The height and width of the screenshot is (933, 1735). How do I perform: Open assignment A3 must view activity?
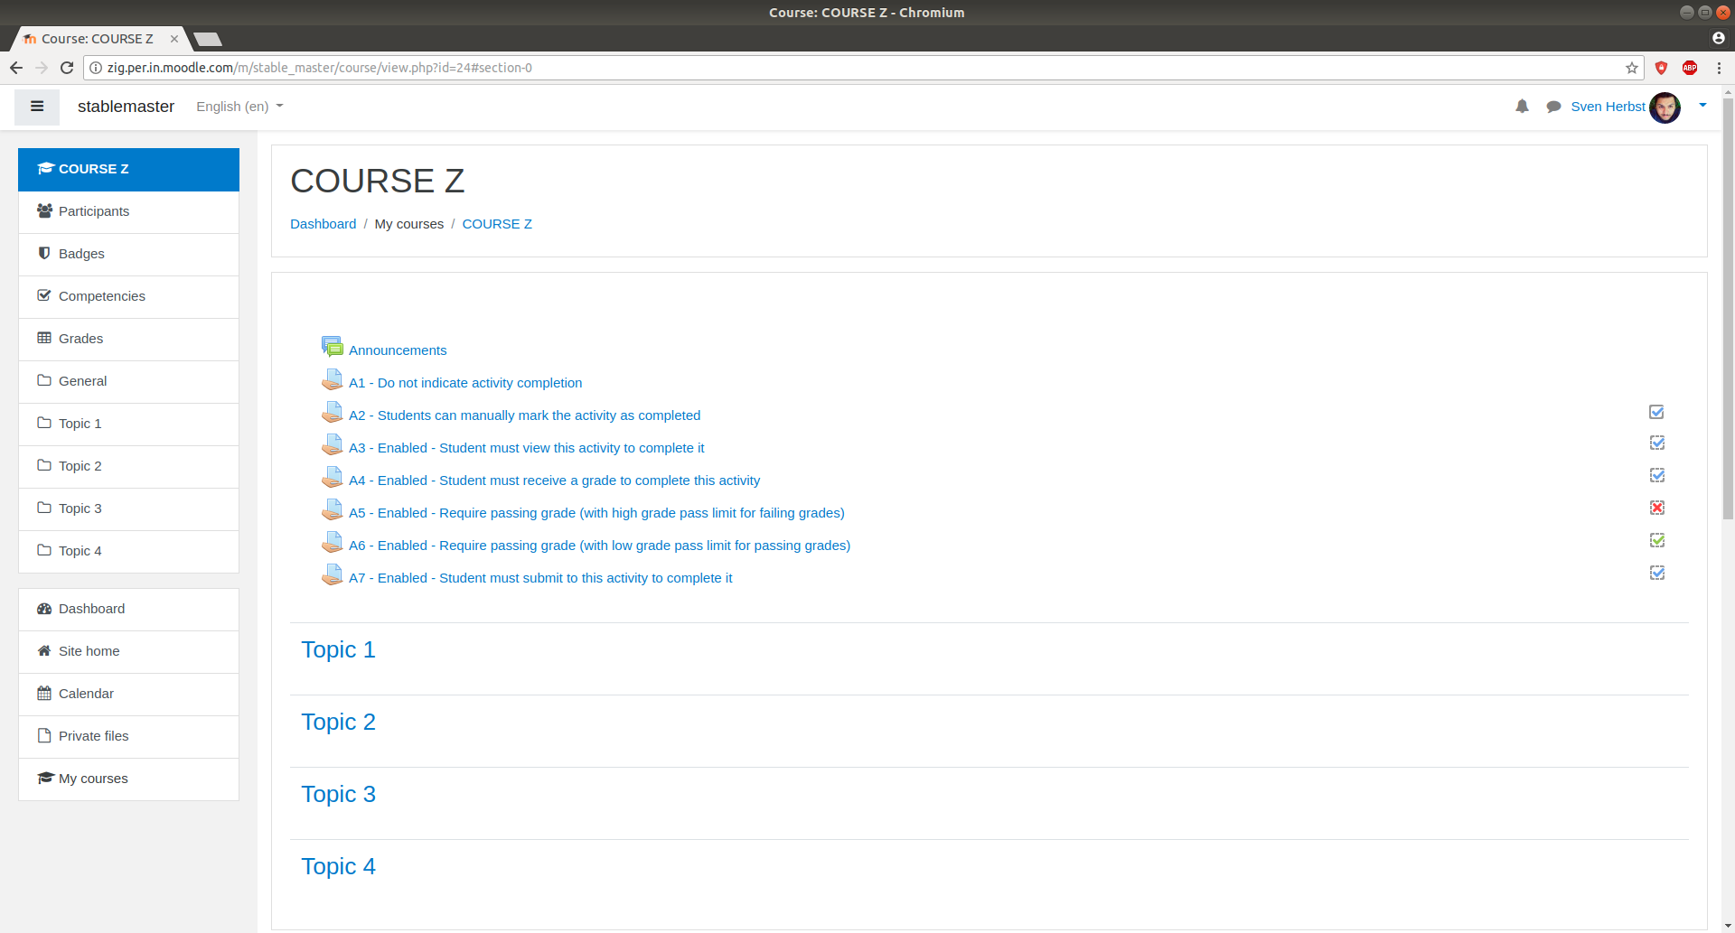click(x=526, y=448)
